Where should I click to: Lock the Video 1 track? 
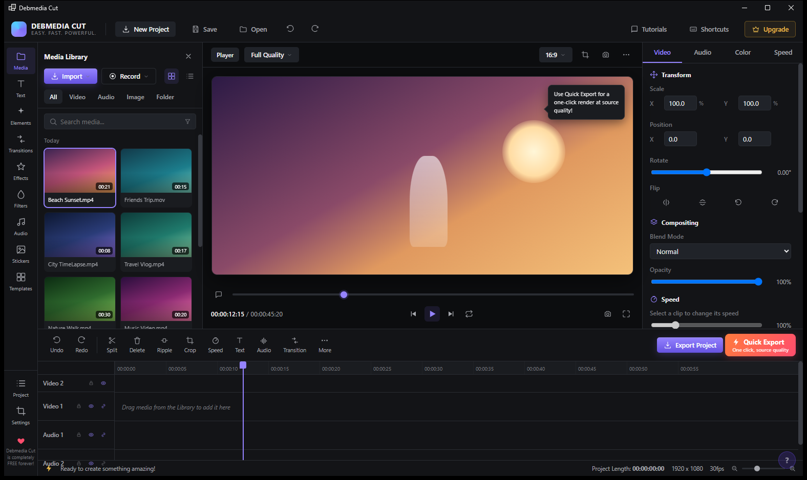click(x=79, y=406)
